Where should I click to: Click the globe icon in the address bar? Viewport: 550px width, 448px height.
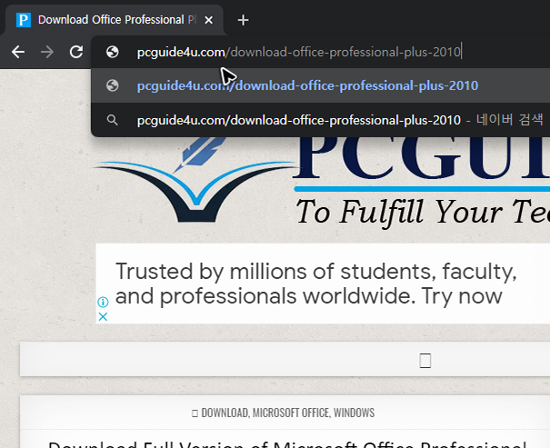(112, 52)
